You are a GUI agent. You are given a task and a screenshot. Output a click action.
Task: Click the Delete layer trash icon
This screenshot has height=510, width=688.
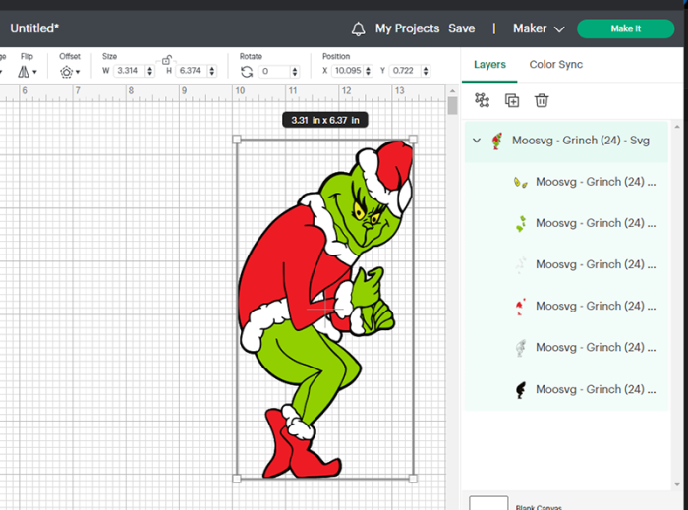(x=542, y=100)
